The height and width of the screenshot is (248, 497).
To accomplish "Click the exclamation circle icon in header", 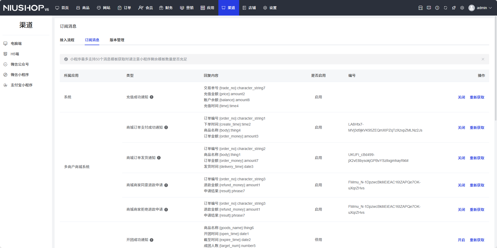I will tap(437, 8).
